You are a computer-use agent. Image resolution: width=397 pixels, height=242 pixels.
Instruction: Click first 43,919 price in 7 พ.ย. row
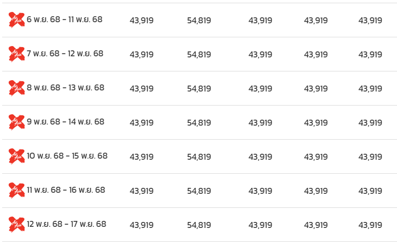tap(141, 55)
